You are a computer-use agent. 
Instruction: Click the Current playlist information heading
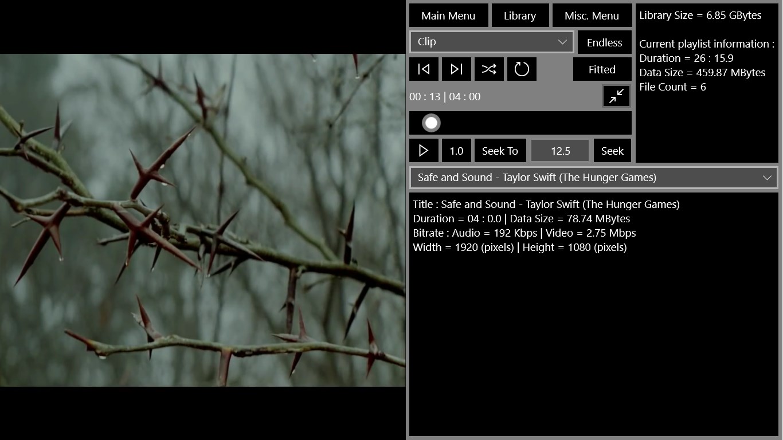click(707, 44)
